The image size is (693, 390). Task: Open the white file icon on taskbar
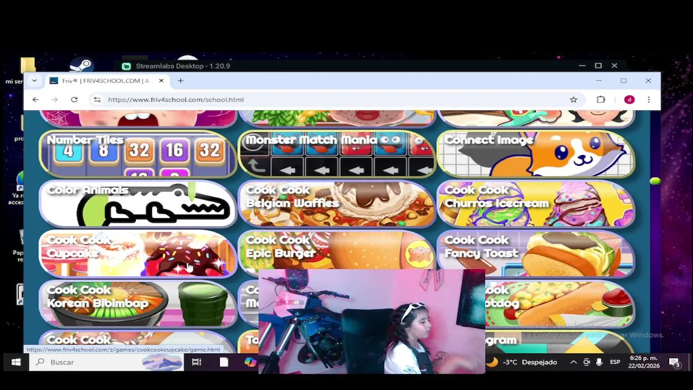(x=224, y=362)
